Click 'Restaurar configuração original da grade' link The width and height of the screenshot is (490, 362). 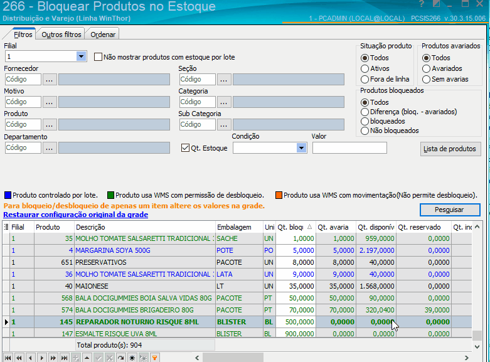click(x=76, y=215)
